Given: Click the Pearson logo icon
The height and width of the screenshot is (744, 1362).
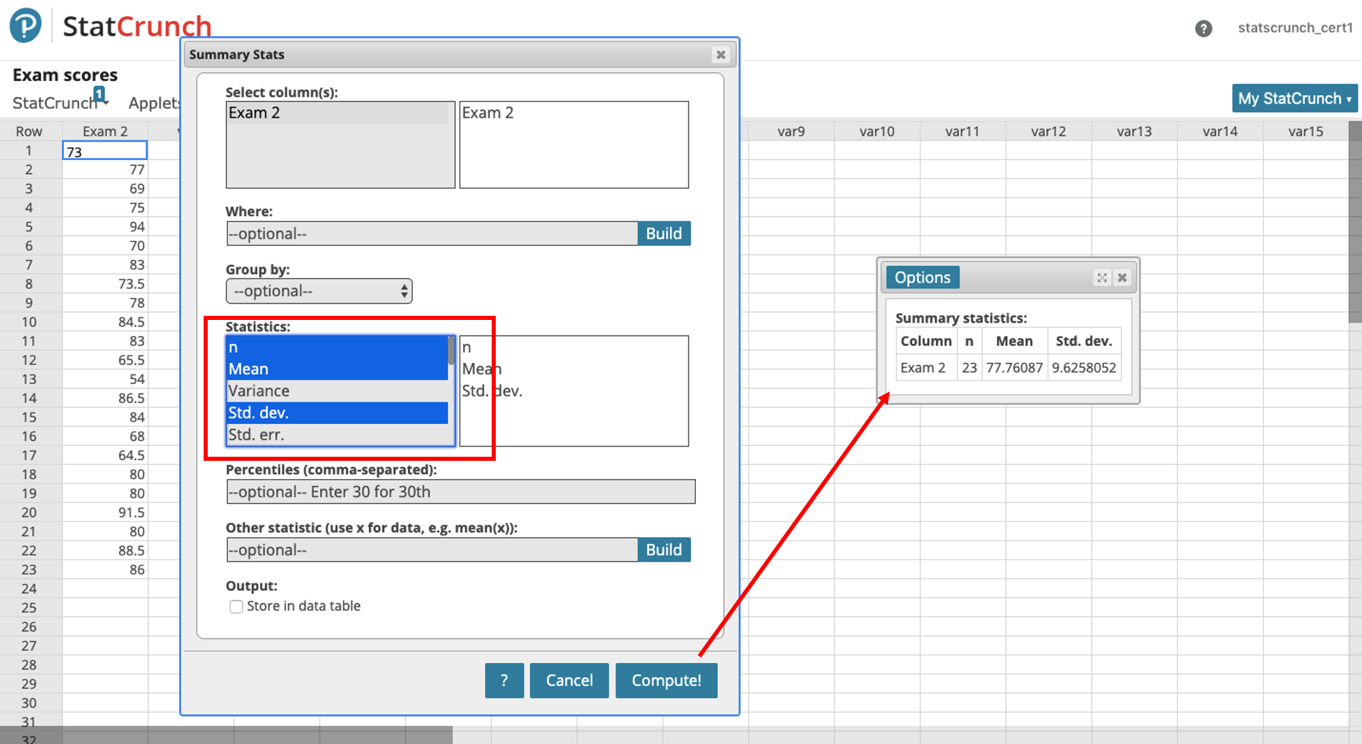Looking at the screenshot, I should pyautogui.click(x=26, y=26).
